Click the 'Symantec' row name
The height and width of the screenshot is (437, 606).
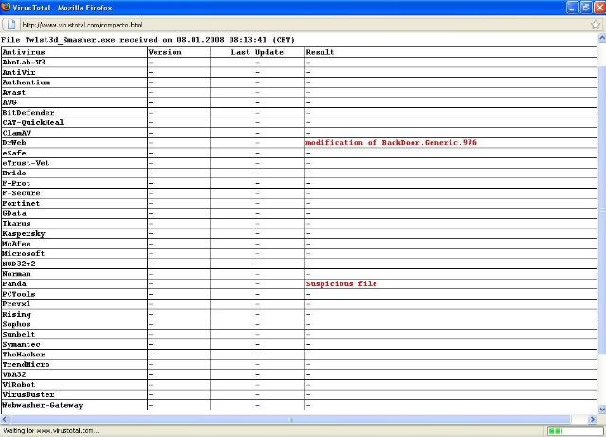coord(21,344)
